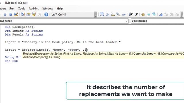This screenshot has height=103, width=184.
Task: Click the 'End Sub' code line
Action: 11,61
